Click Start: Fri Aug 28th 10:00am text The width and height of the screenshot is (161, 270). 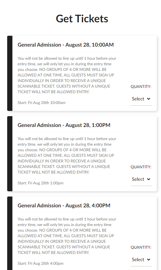coord(41,103)
